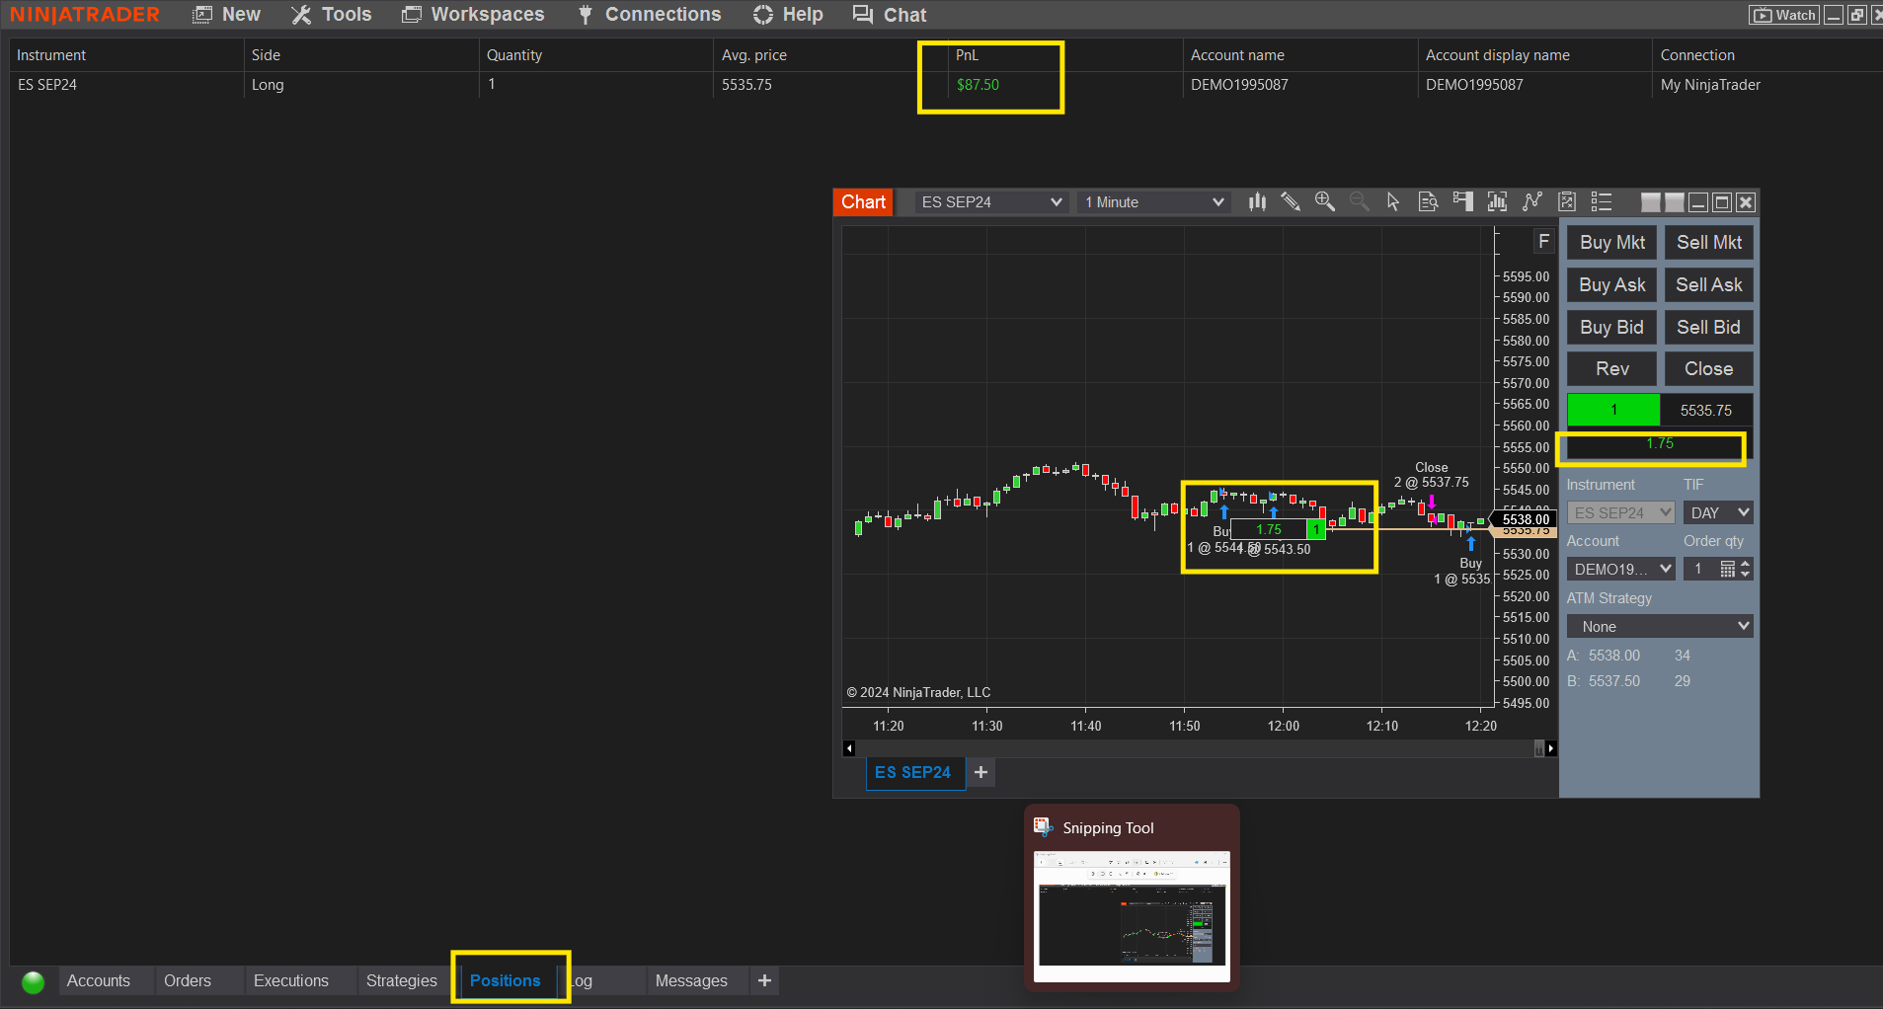
Task: Click the Rev button
Action: pyautogui.click(x=1612, y=369)
